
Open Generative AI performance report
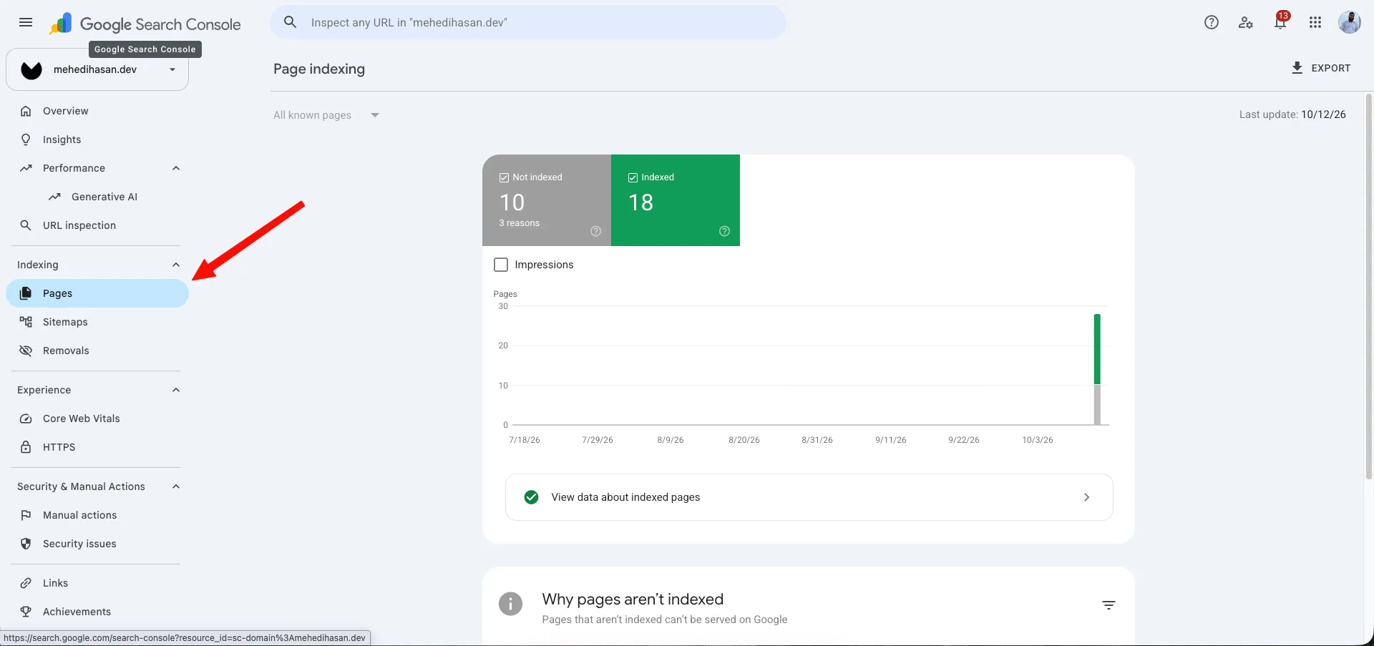[x=97, y=197]
